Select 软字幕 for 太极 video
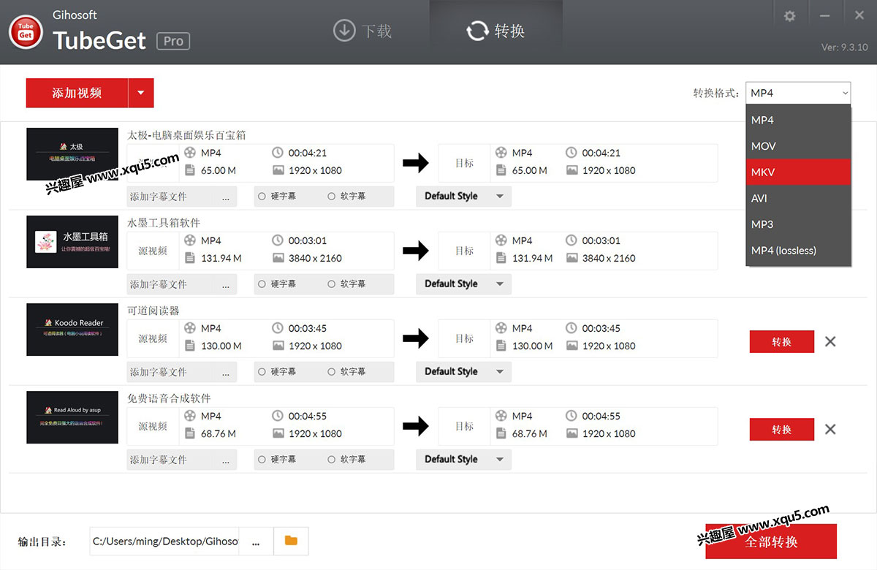This screenshot has height=570, width=877. coord(346,196)
